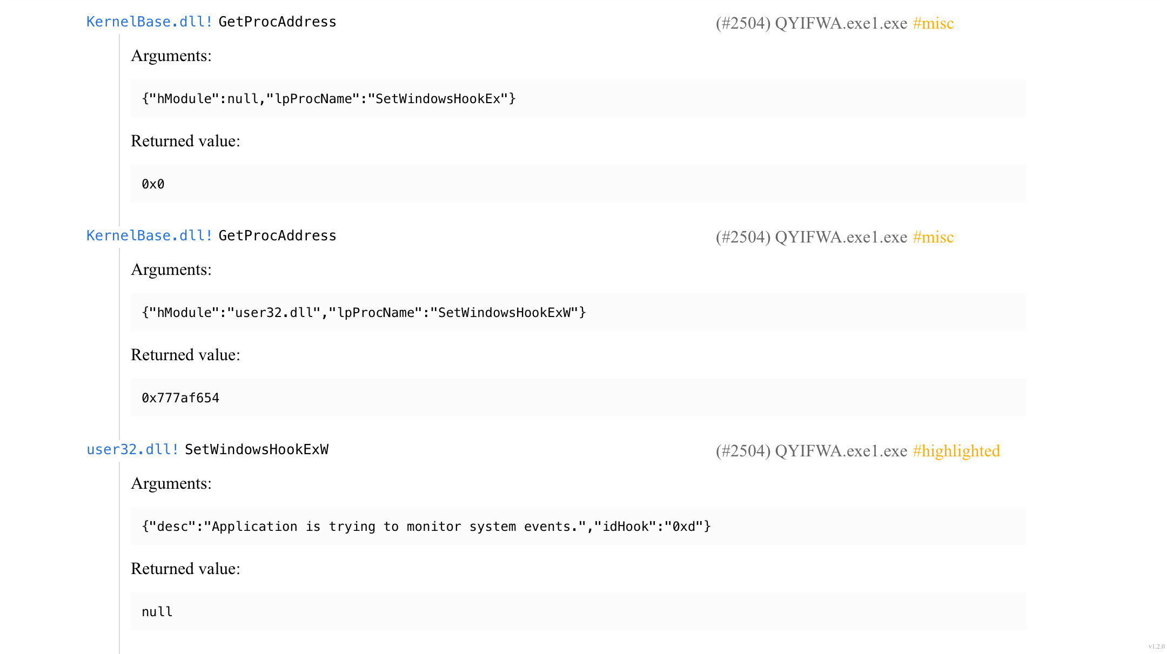Click the second KernelBase.dll! module link
This screenshot has width=1167, height=654.
(150, 235)
